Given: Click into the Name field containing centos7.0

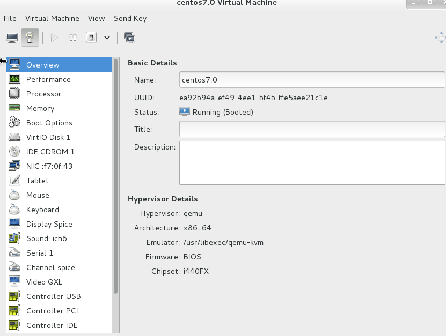Looking at the screenshot, I should click(x=312, y=80).
